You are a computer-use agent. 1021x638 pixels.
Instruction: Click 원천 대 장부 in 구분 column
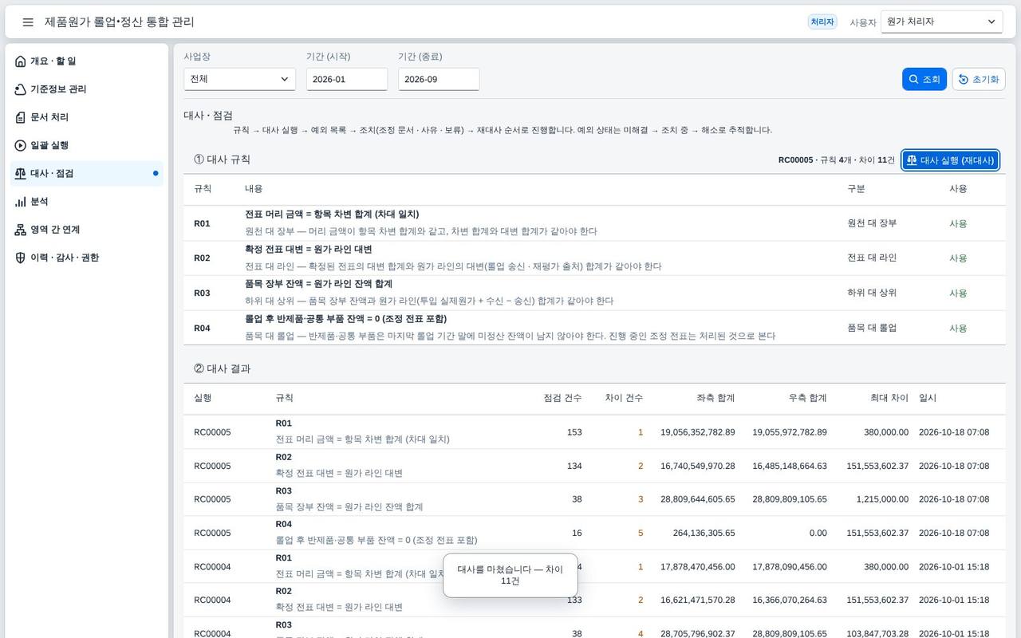[x=872, y=223]
